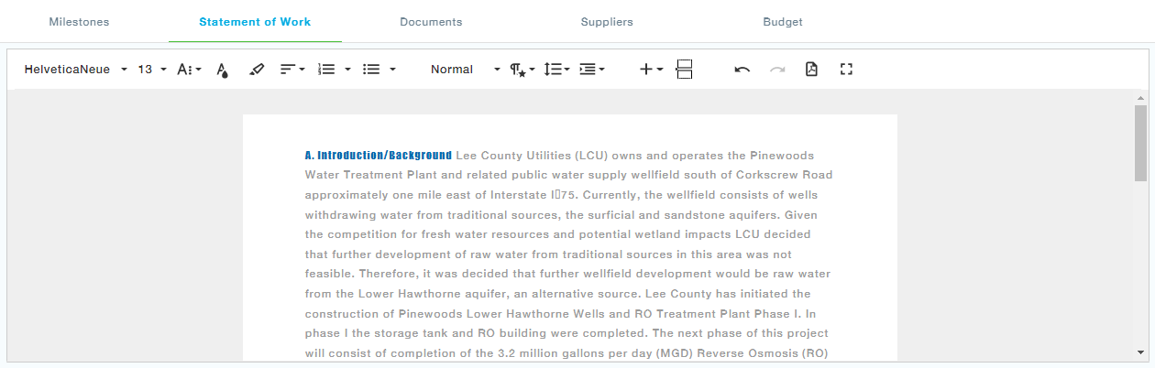Open the Budget tab
The height and width of the screenshot is (368, 1155).
783,22
